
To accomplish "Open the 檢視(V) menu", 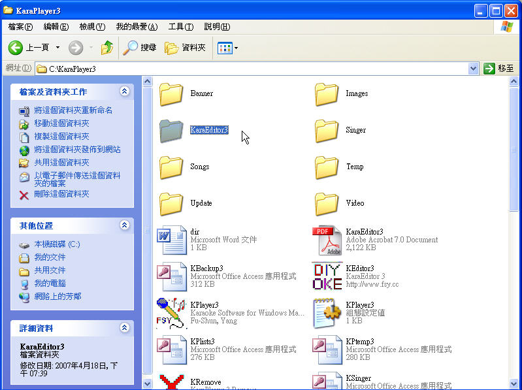I will point(92,27).
